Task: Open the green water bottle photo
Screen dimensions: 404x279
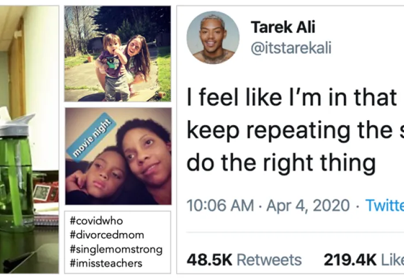Action: pos(29,139)
